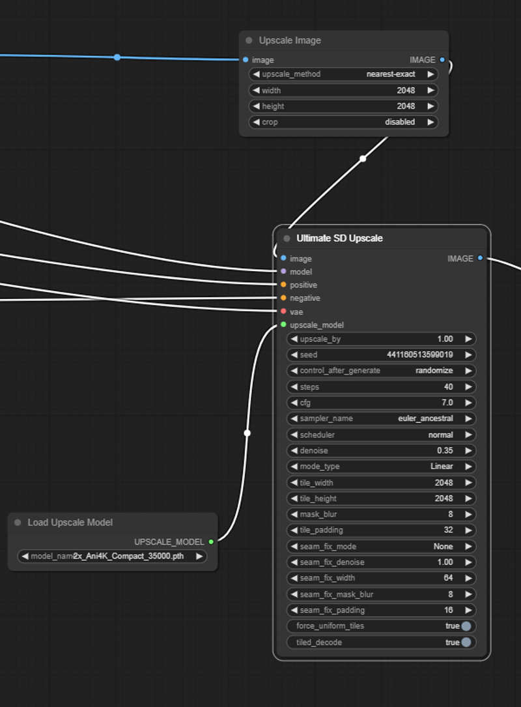Click the Ultimate SD Upscale node title

[339, 238]
